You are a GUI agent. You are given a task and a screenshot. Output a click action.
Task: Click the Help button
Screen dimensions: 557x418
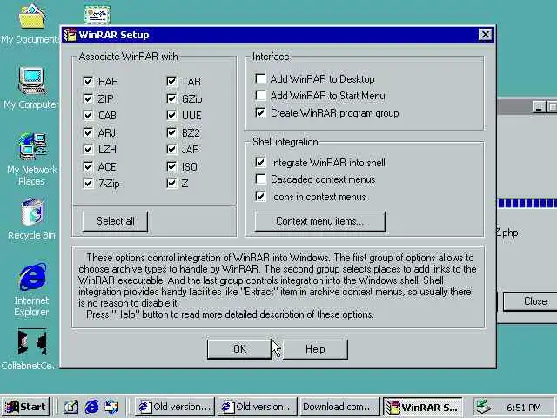315,349
